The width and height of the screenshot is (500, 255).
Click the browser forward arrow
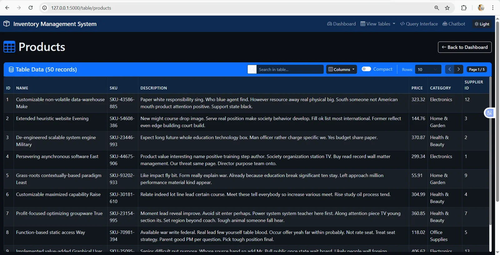click(x=19, y=8)
